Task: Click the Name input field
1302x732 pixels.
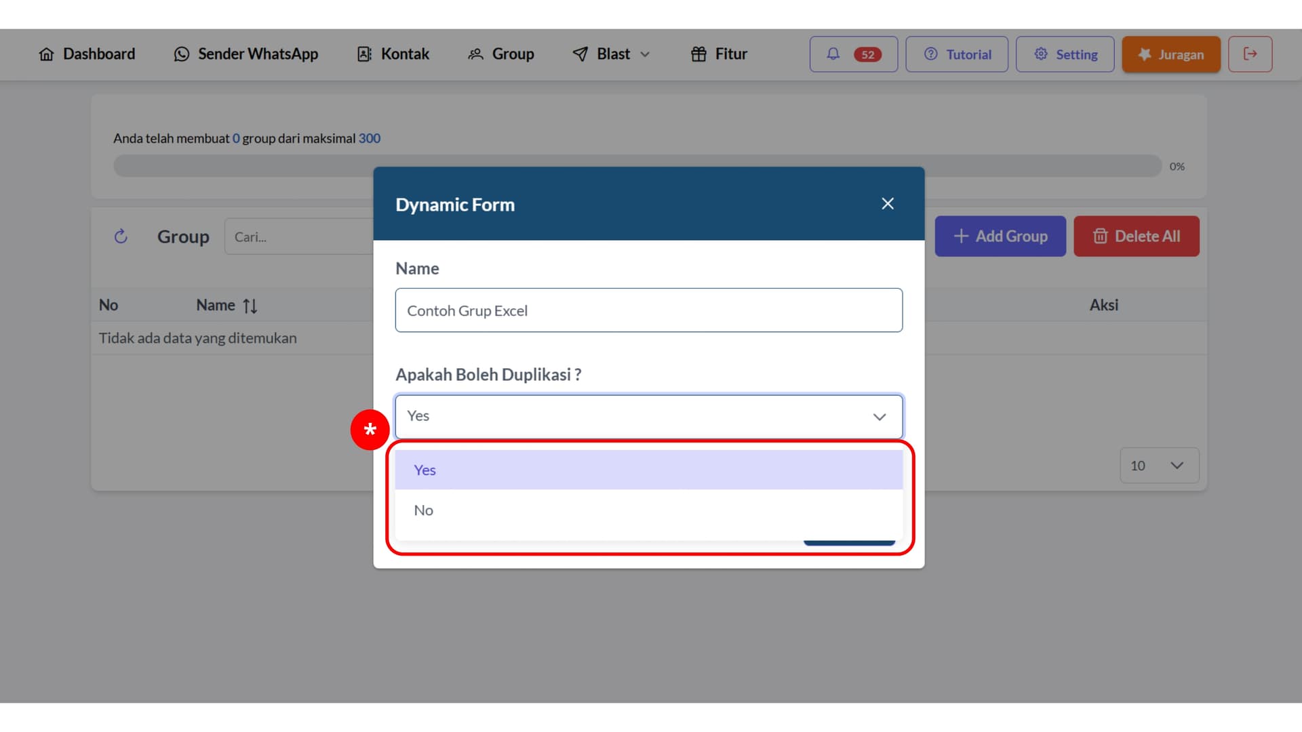Action: [649, 310]
